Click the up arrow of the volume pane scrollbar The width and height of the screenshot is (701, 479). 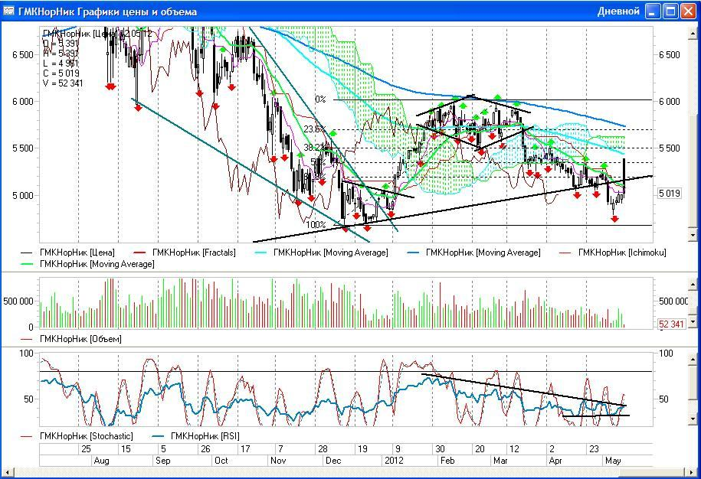click(x=693, y=285)
